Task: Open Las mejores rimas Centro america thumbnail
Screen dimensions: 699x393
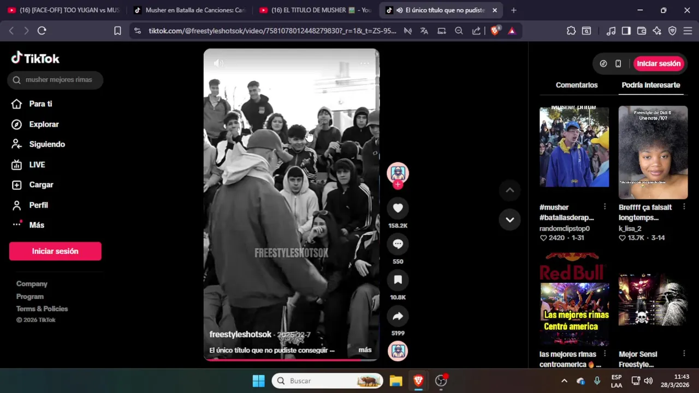Action: pyautogui.click(x=574, y=299)
